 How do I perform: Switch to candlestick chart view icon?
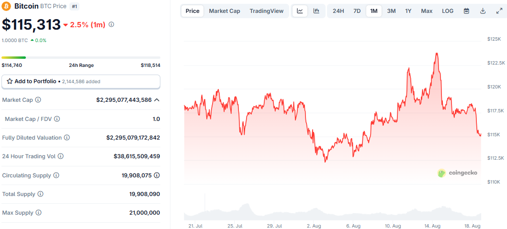pyautogui.click(x=316, y=11)
